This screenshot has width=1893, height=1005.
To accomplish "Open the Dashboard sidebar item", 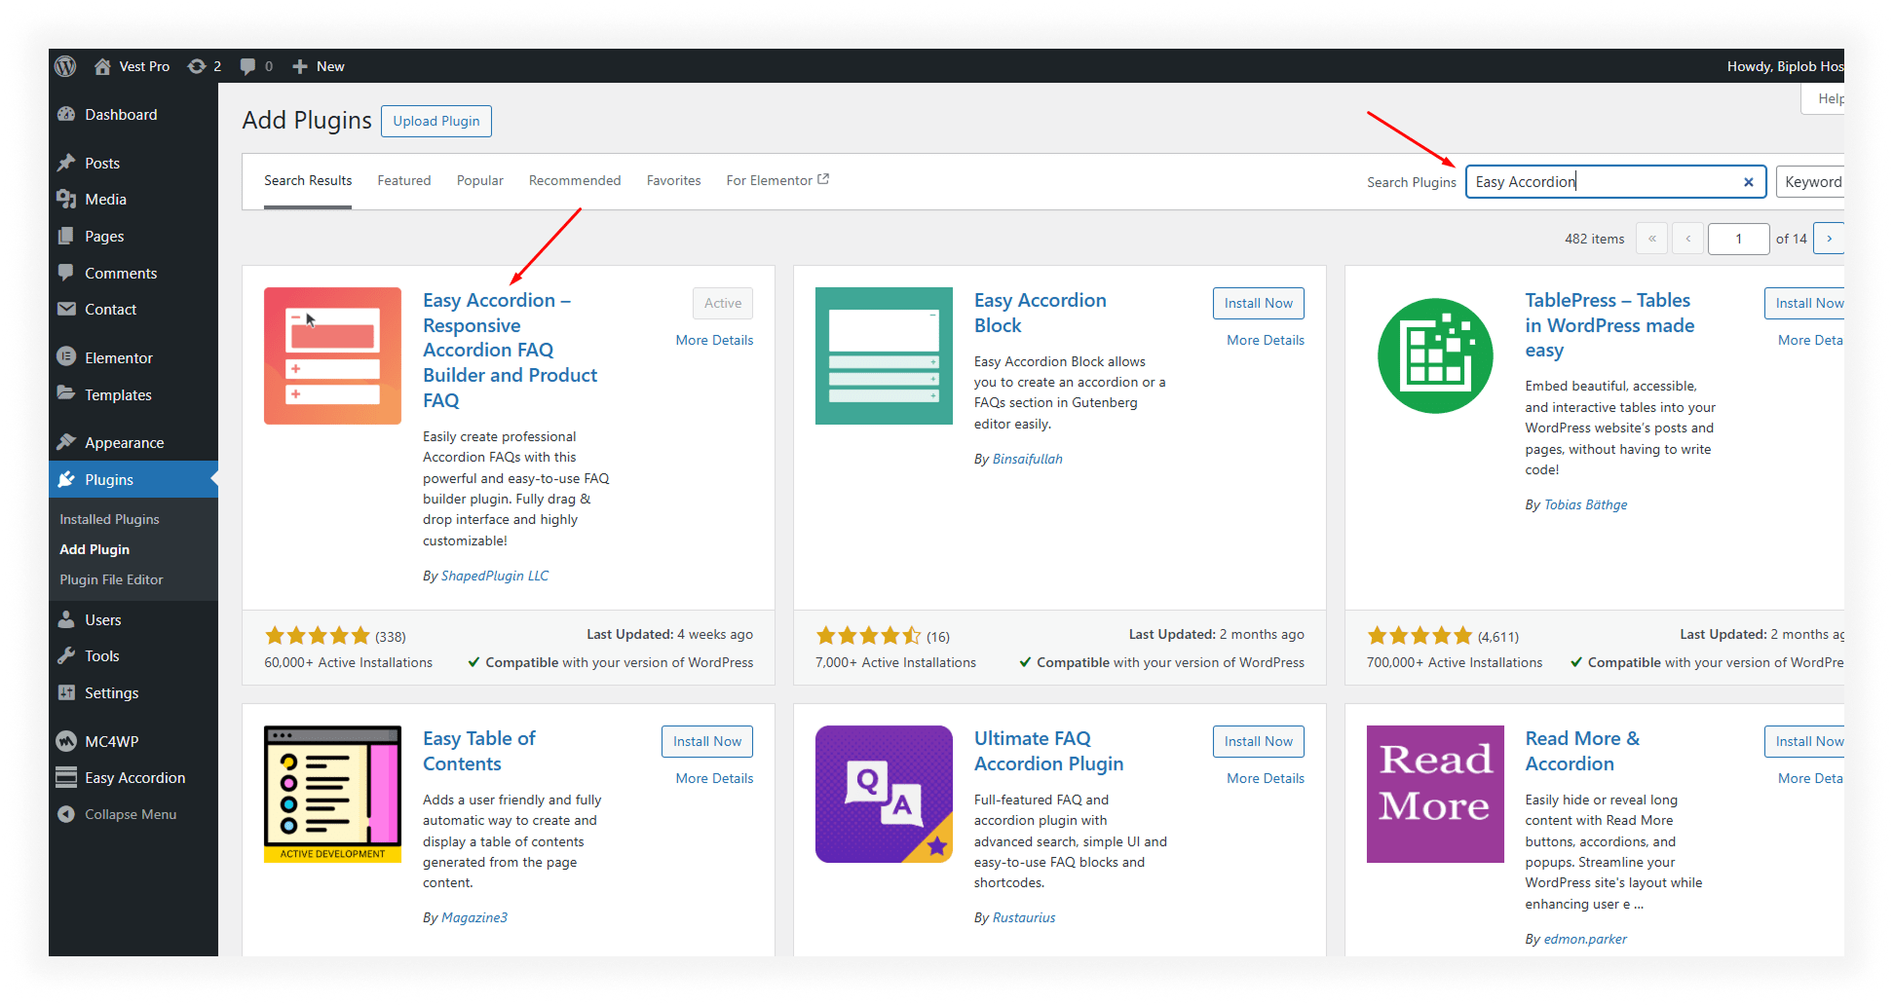I will click(x=133, y=114).
